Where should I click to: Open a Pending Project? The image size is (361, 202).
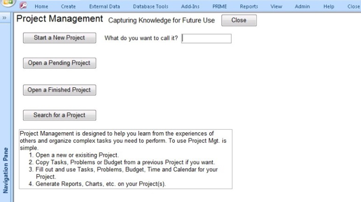[59, 63]
